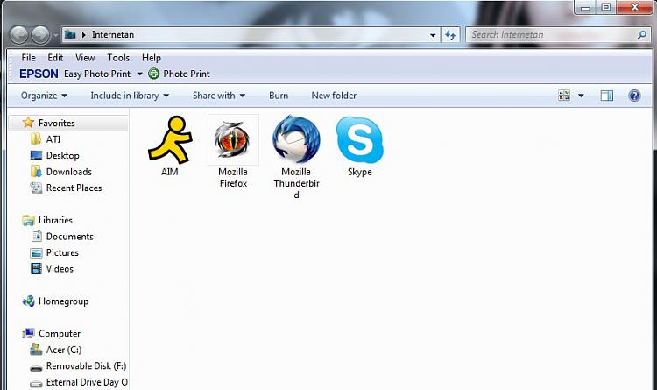Click the green Photo Print icon
Viewport: 657px width, 390px height.
pos(154,74)
